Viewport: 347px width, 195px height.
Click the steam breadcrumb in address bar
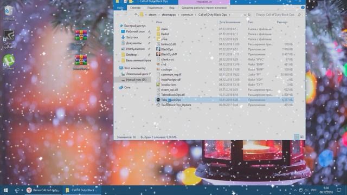coord(152,15)
